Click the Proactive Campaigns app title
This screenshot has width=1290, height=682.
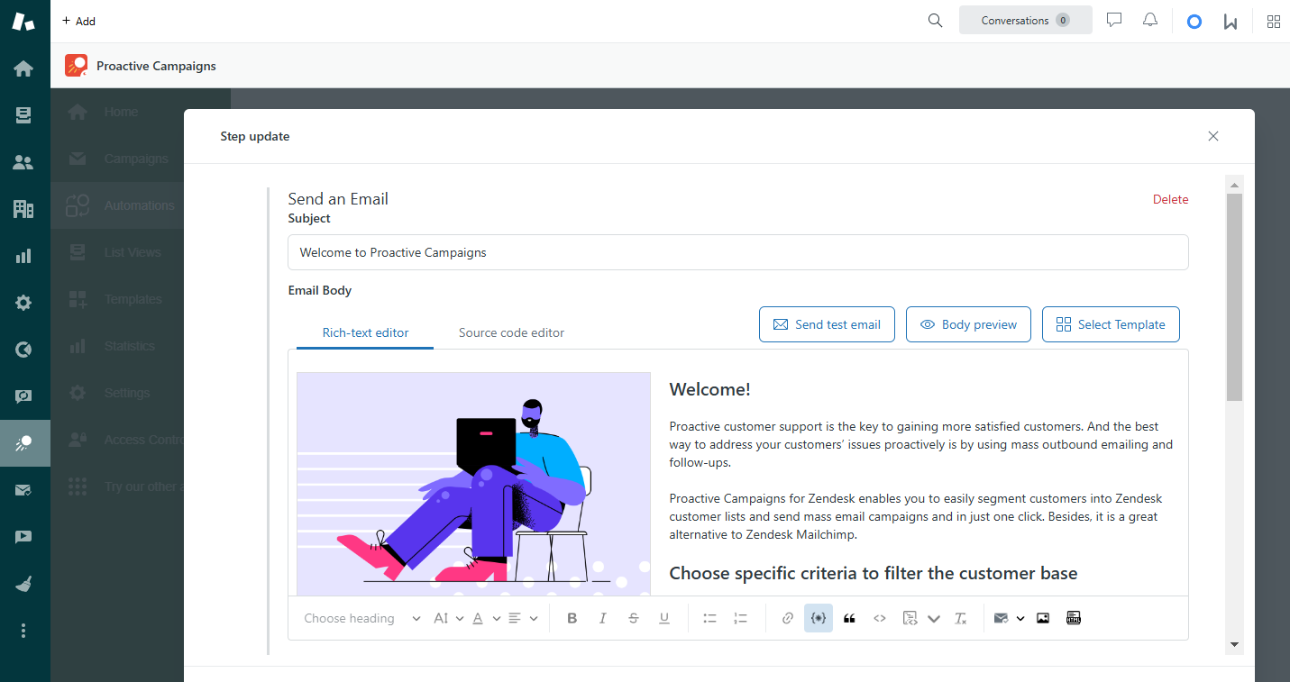pyautogui.click(x=156, y=66)
